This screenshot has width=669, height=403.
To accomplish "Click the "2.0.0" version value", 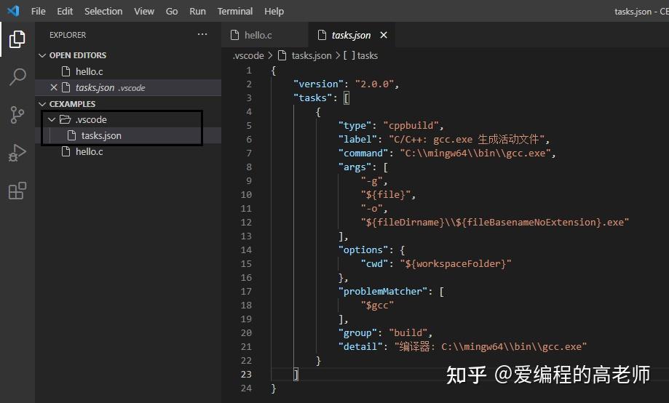I will tap(374, 84).
